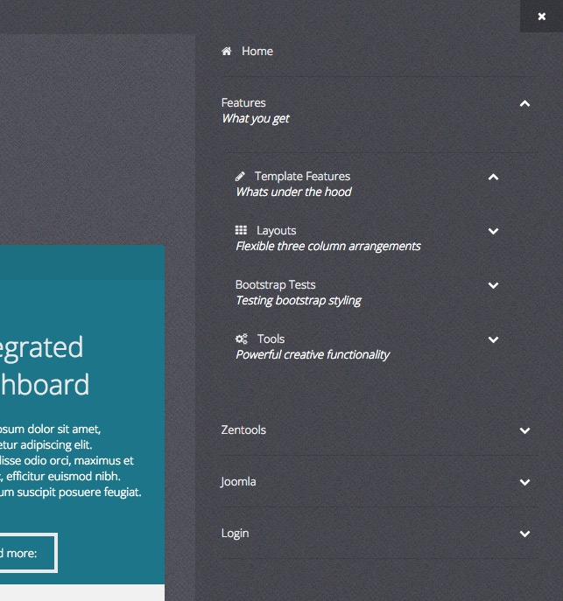Close the off-canvas menu with X

(x=542, y=16)
